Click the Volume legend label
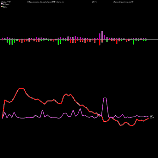 (x=6, y=4)
